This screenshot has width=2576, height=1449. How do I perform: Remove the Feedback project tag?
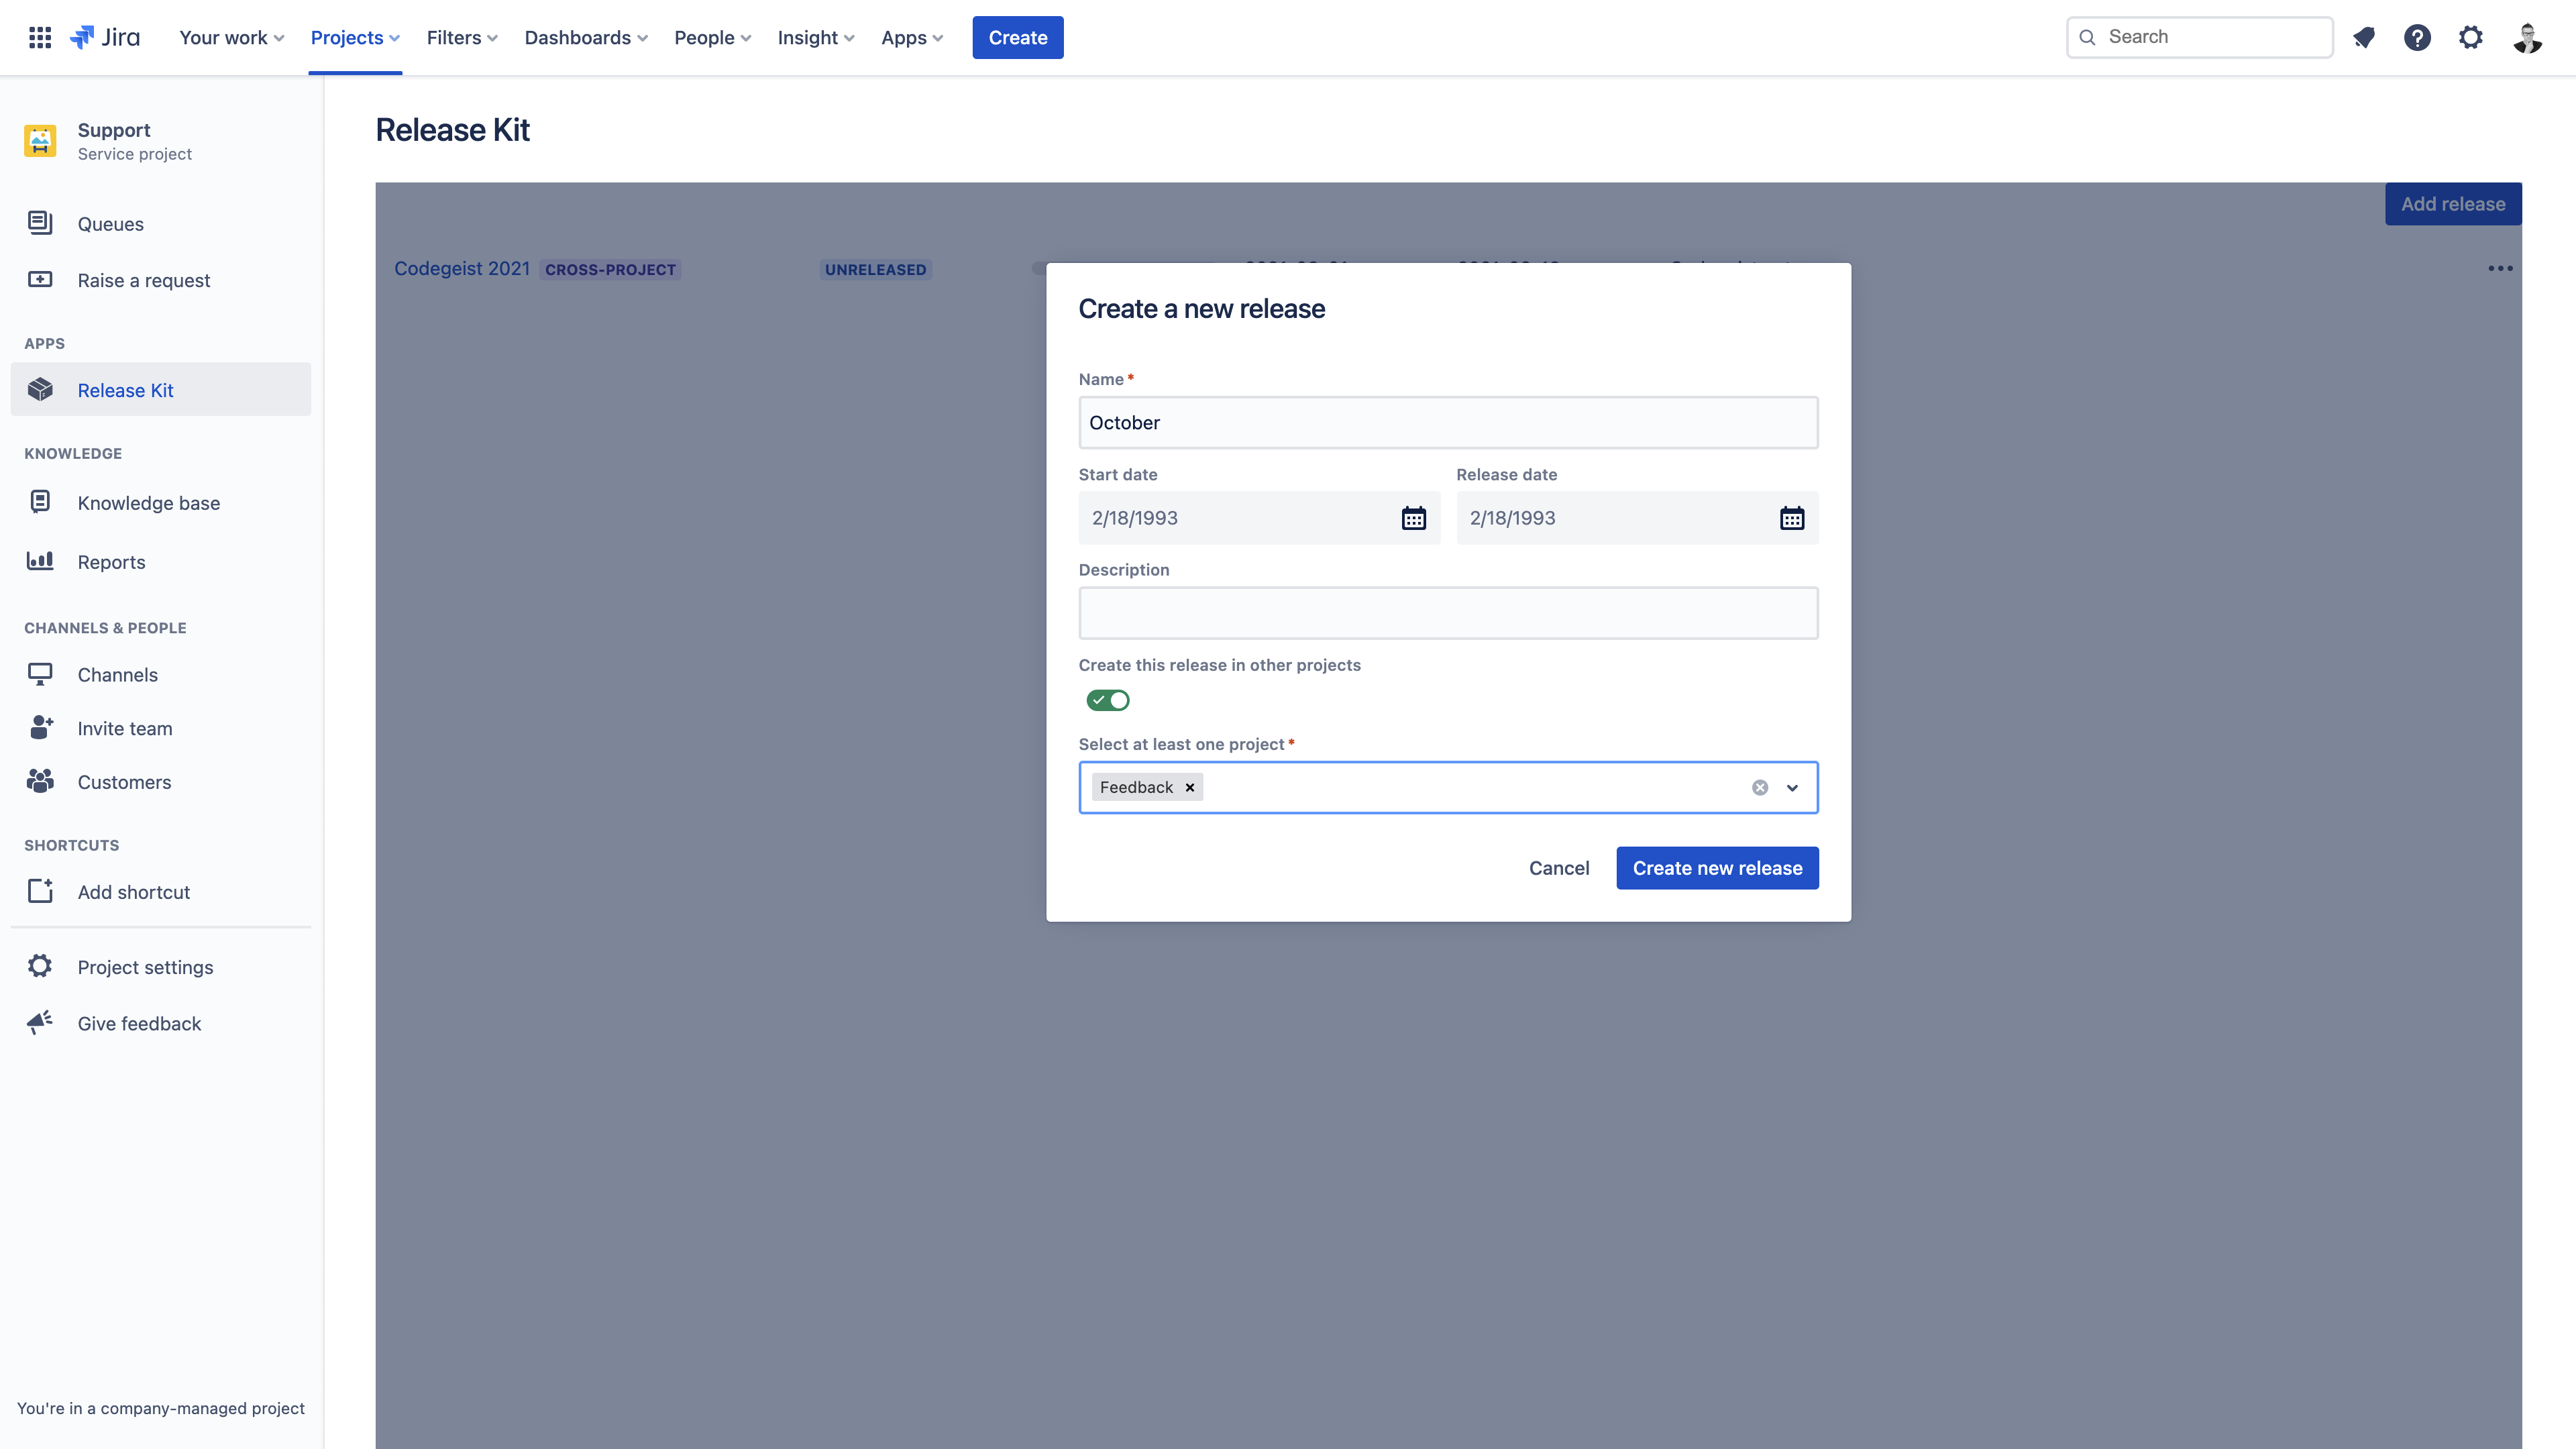pyautogui.click(x=1190, y=787)
